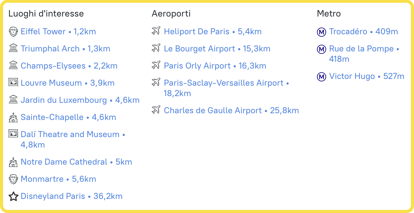Click the star icon beside Disneyland Paris
The height and width of the screenshot is (213, 414).
(x=13, y=196)
